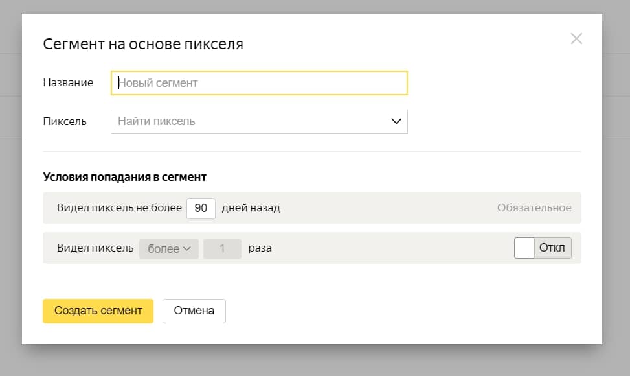The width and height of the screenshot is (630, 376).
Task: Select the '90' days value field
Action: (x=201, y=209)
